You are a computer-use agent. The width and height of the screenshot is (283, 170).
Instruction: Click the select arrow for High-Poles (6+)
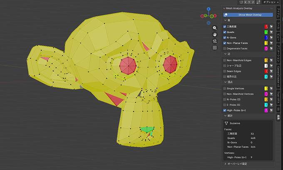click(x=271, y=110)
